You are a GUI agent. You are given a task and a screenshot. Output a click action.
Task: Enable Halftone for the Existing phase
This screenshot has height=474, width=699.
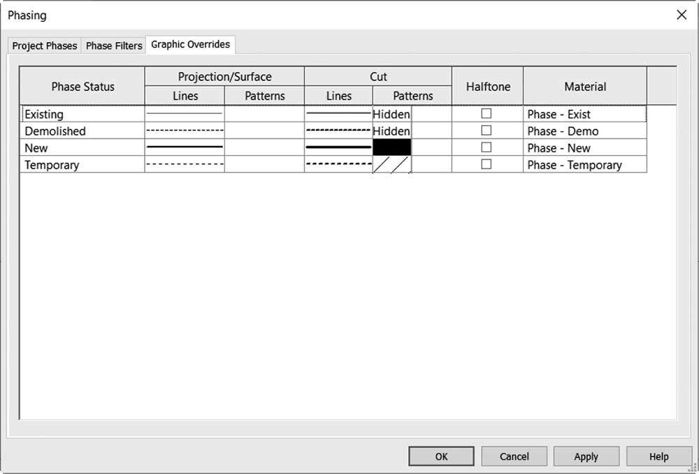tap(487, 113)
